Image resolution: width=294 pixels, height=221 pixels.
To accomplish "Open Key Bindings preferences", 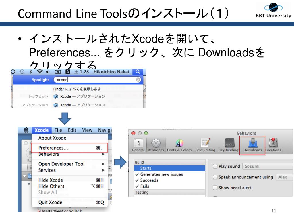I will tap(229, 145).
